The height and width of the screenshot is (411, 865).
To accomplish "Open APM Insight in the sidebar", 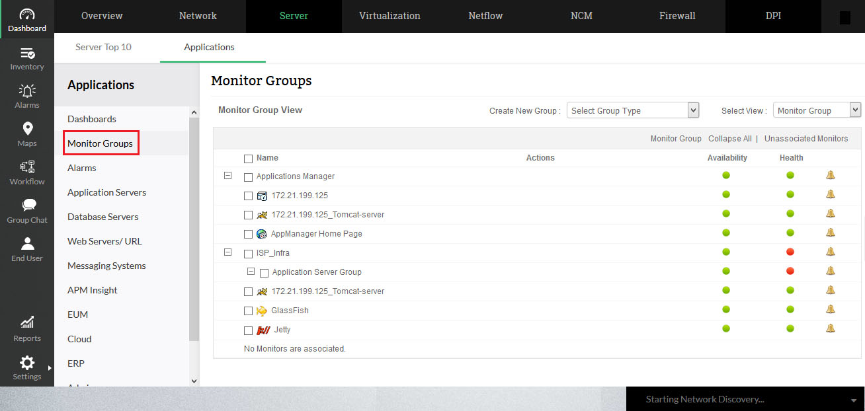I will coord(93,290).
